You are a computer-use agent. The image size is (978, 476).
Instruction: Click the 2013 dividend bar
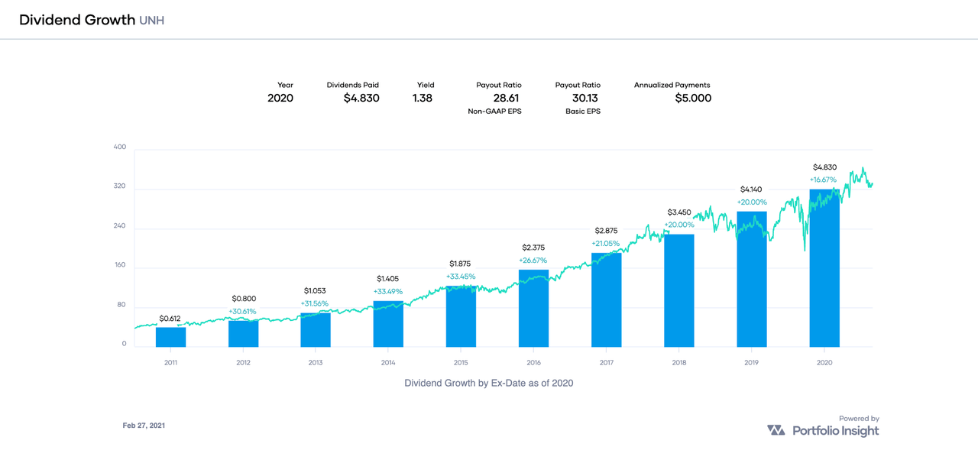click(316, 329)
